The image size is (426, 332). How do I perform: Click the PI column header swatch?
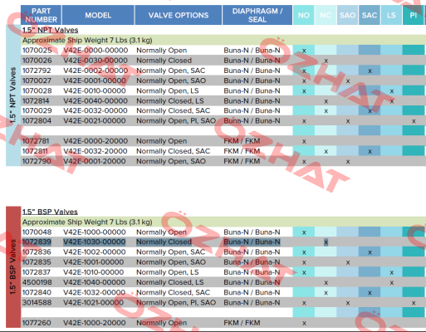pos(413,15)
